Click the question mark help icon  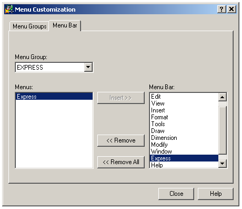coord(221,9)
